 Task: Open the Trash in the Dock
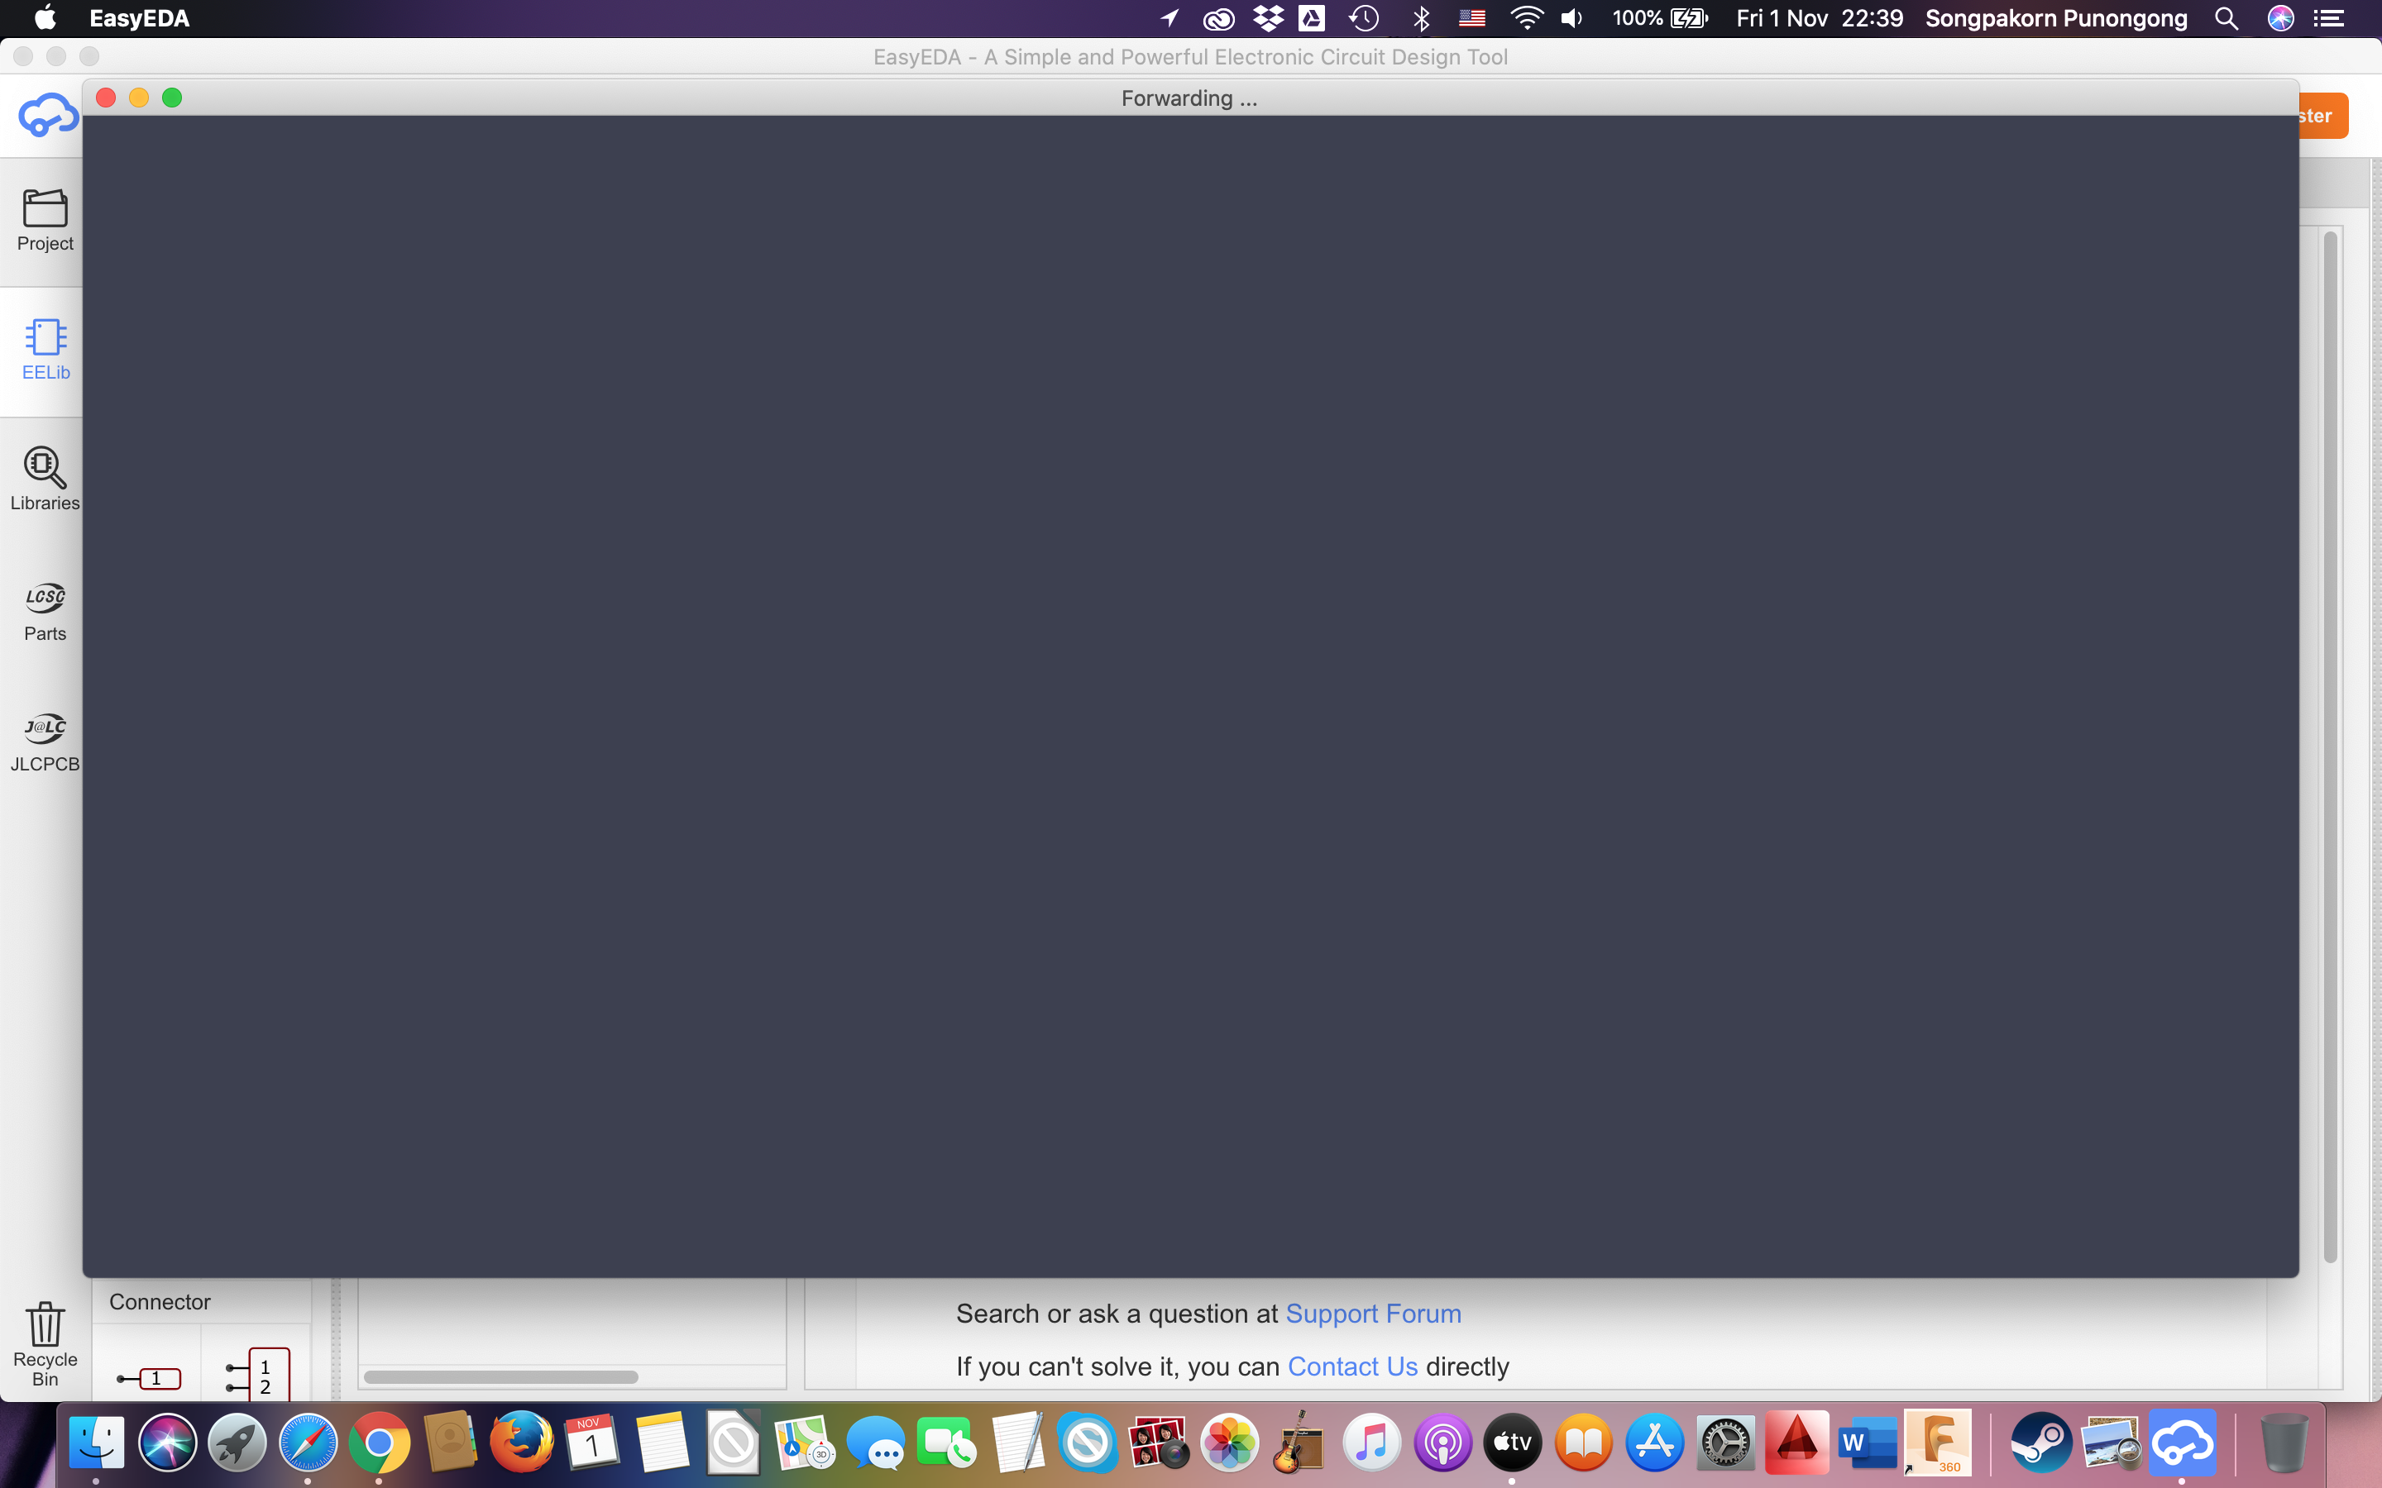2284,1443
